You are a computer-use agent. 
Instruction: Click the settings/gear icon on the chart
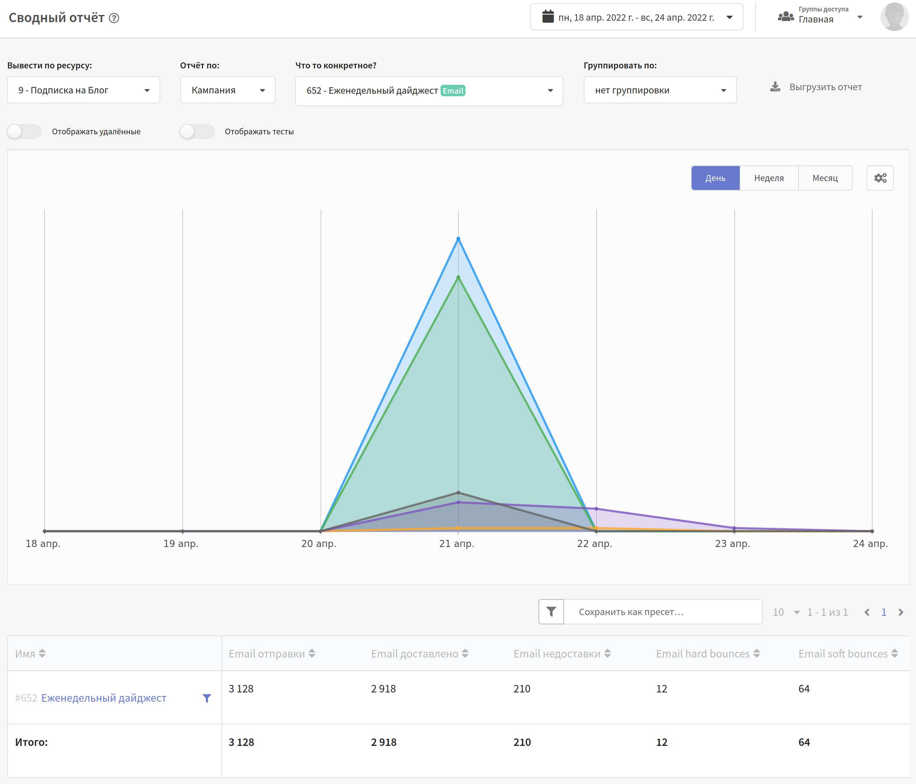(x=881, y=177)
